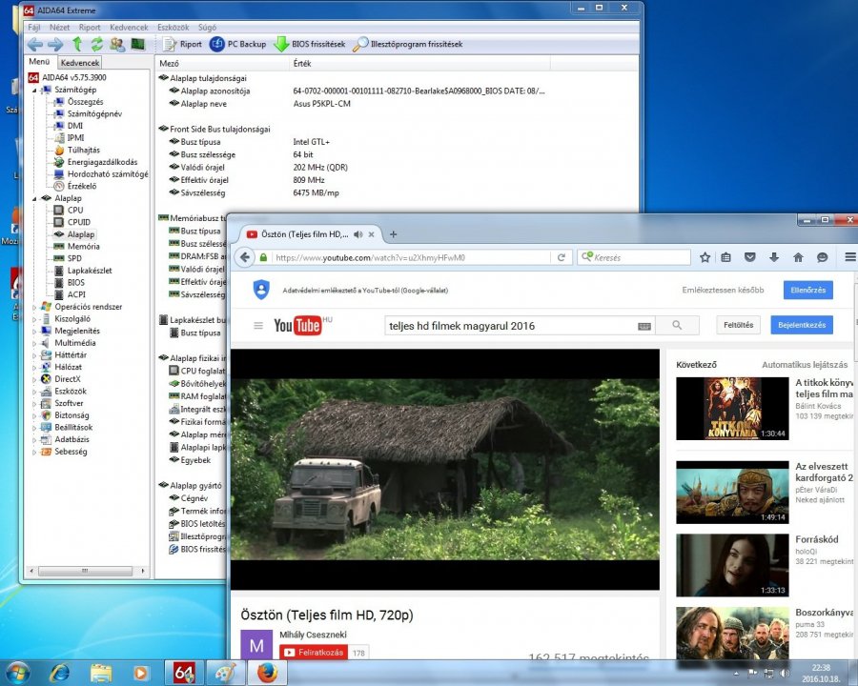The height and width of the screenshot is (686, 858).
Task: Select Energiagazdálkodás tree item
Action: click(x=102, y=162)
